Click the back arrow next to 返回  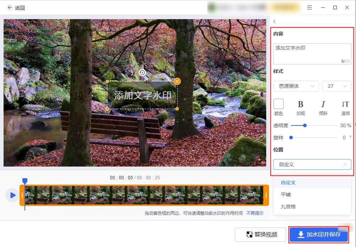(x=10, y=8)
